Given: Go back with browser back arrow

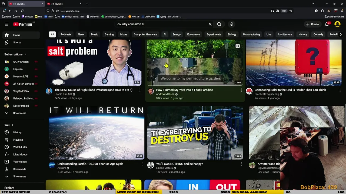Looking at the screenshot, I should coord(10,11).
